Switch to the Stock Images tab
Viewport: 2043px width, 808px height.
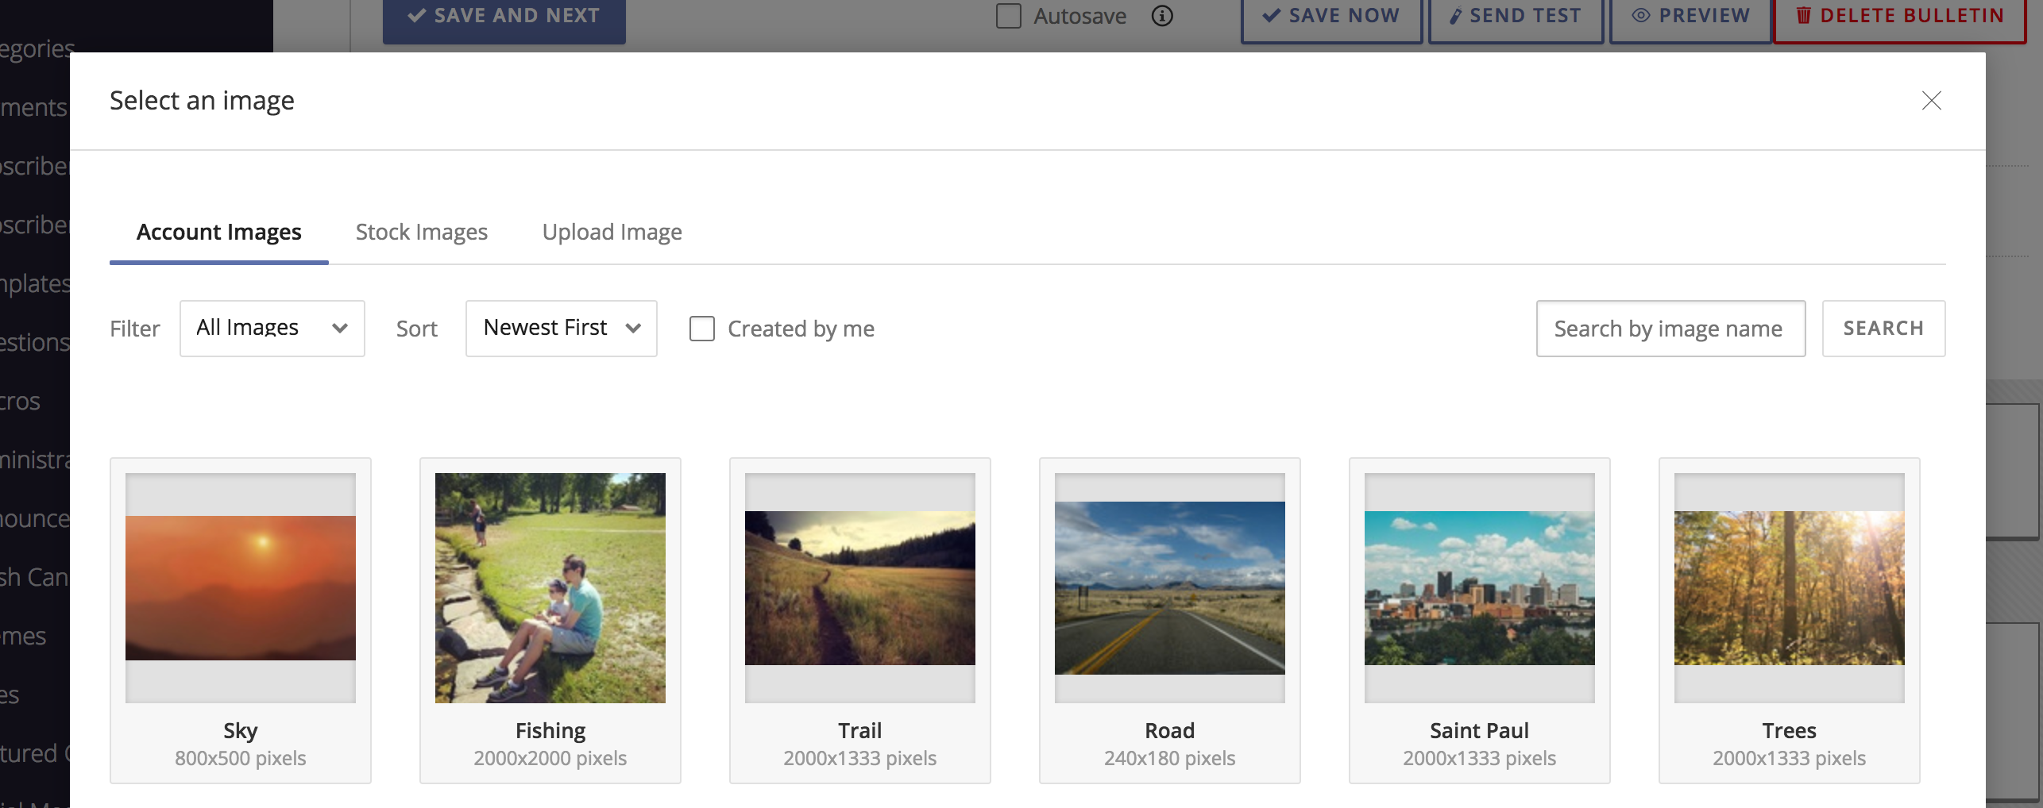pyautogui.click(x=422, y=232)
